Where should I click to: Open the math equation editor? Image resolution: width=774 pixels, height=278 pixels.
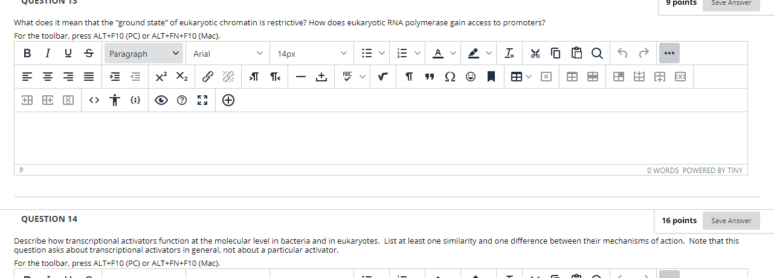tap(383, 77)
